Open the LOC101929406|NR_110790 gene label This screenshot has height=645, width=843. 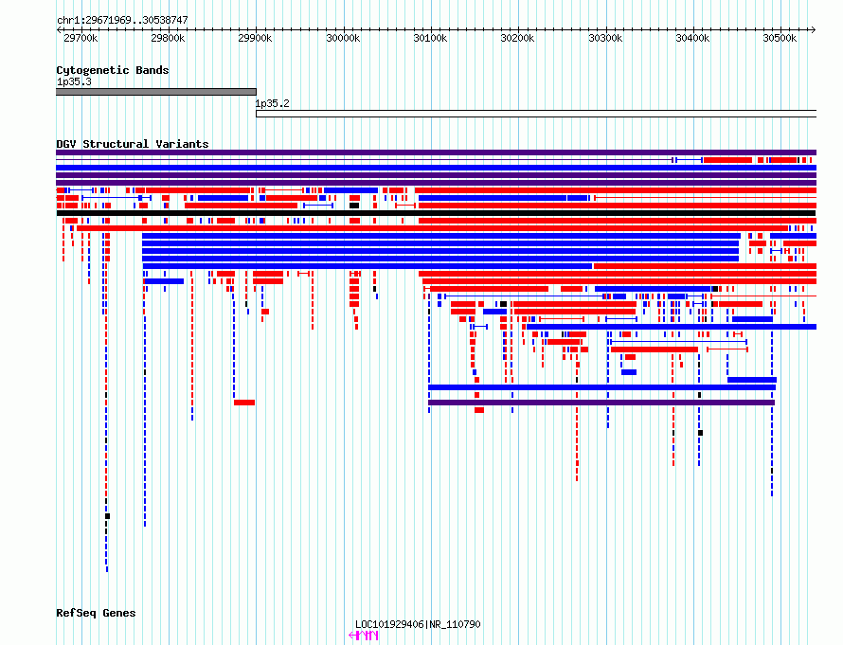point(418,624)
